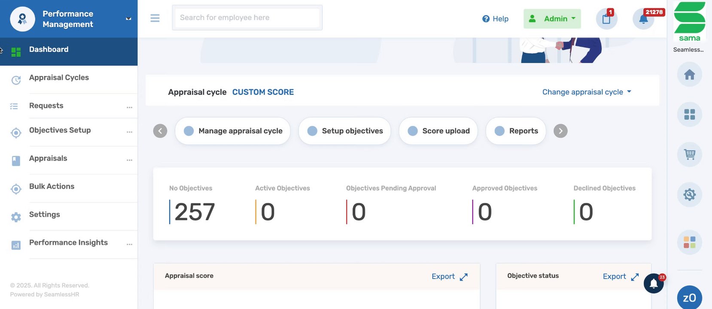The height and width of the screenshot is (309, 712).
Task: Select the Score upload step
Action: click(x=438, y=131)
